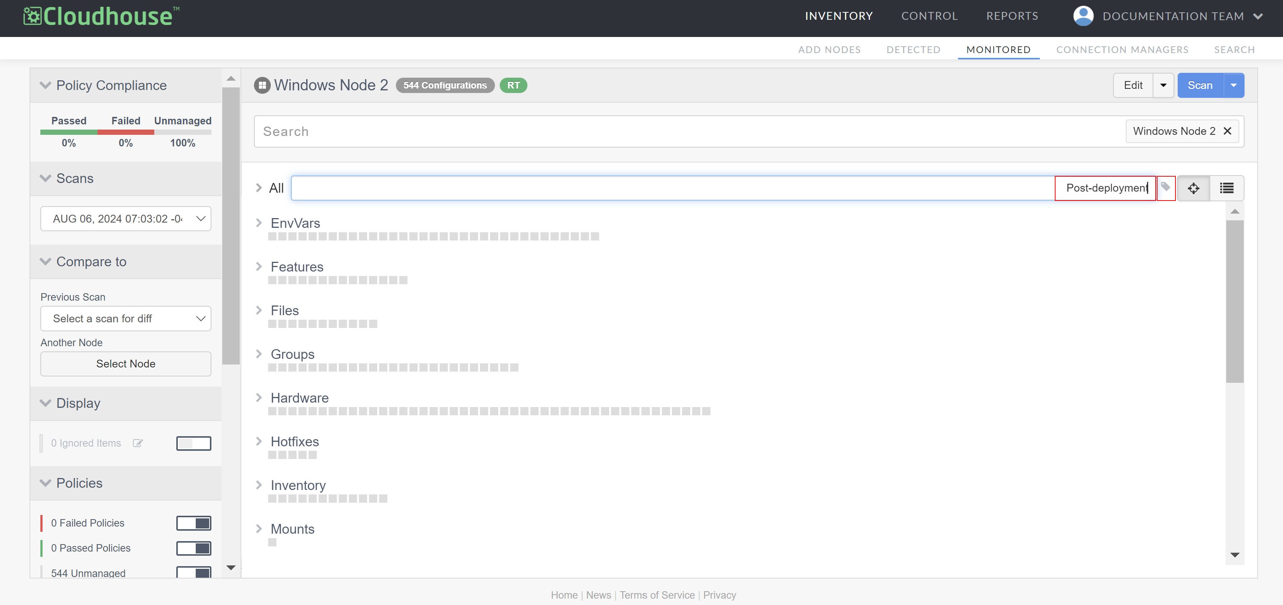The height and width of the screenshot is (605, 1283).
Task: Collapse the Scans section
Action: (45, 178)
